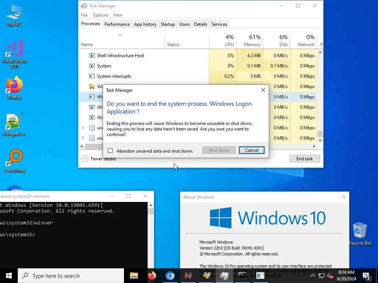
Task: Select the Shell Infrastructure Host process icon
Action: 92,56
